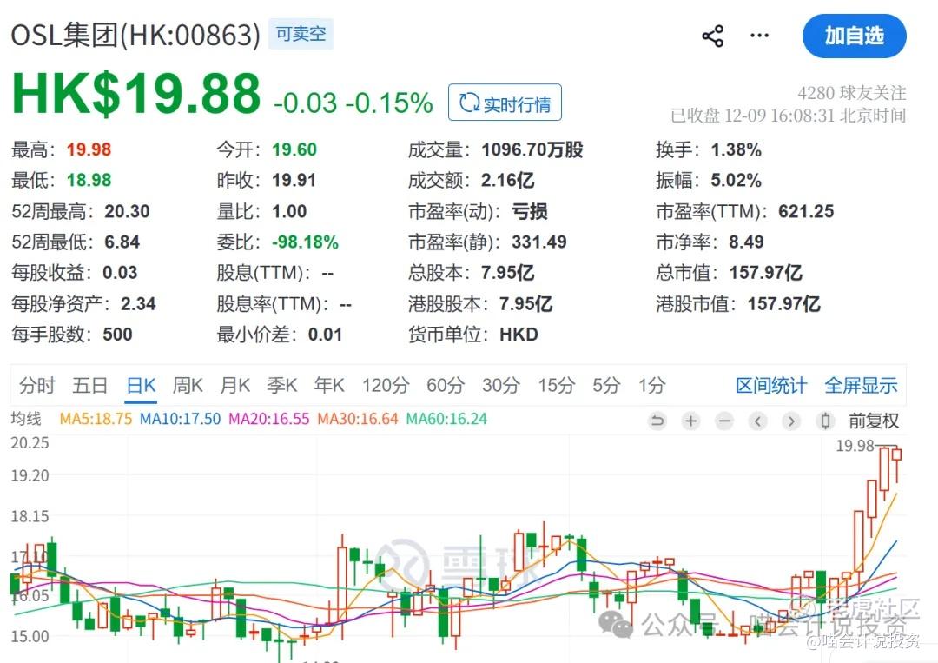Select the 5分 chart tab
Image resolution: width=938 pixels, height=663 pixels.
606,385
